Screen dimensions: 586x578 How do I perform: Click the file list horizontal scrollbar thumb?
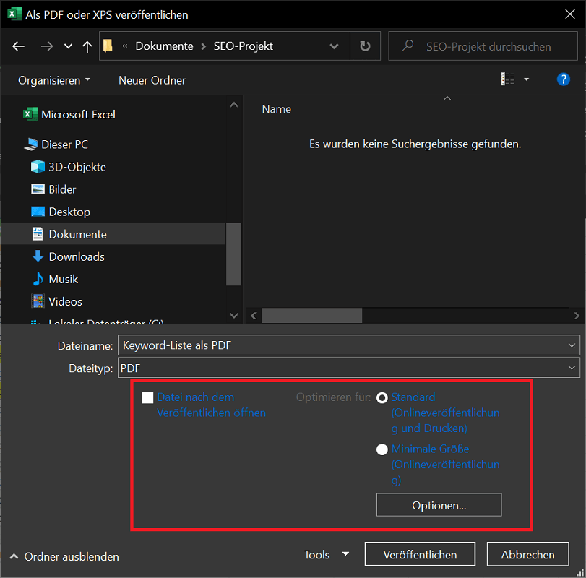tap(311, 316)
